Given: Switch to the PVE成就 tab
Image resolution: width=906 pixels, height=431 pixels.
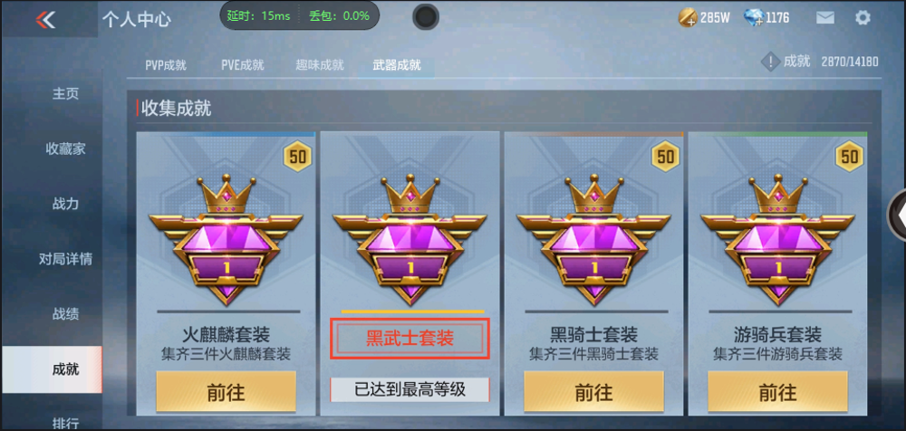Looking at the screenshot, I should coord(243,65).
